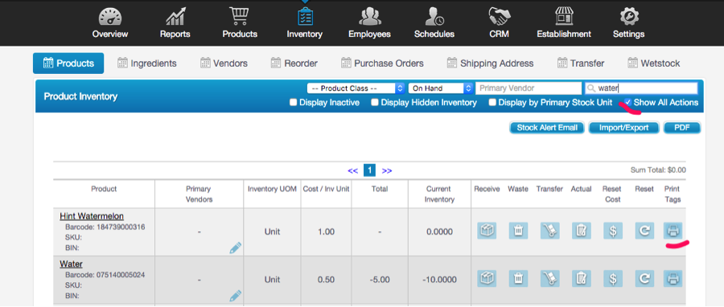This screenshot has height=307, width=724.
Task: Open Schedules icon with clock
Action: (434, 17)
